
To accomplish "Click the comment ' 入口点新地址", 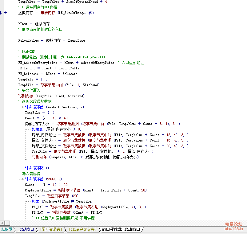I will click(x=131, y=63).
